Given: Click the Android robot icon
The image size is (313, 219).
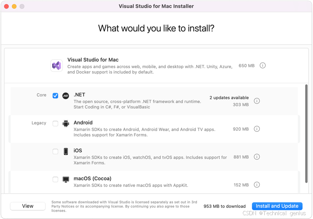Looking at the screenshot, I should point(66,123).
